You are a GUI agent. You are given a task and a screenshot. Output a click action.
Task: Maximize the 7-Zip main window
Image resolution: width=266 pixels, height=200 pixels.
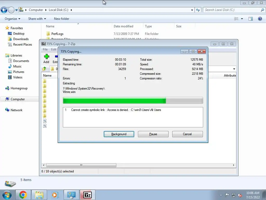(x=223, y=44)
